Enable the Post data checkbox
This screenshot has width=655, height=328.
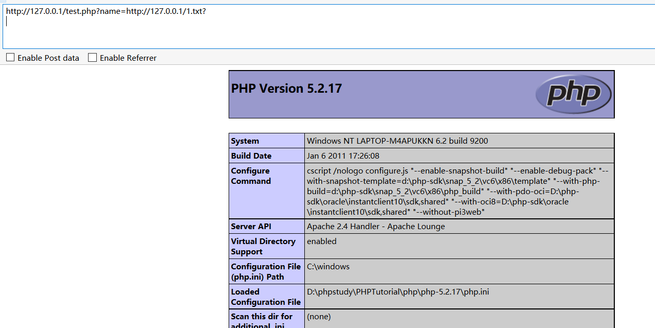pyautogui.click(x=10, y=58)
